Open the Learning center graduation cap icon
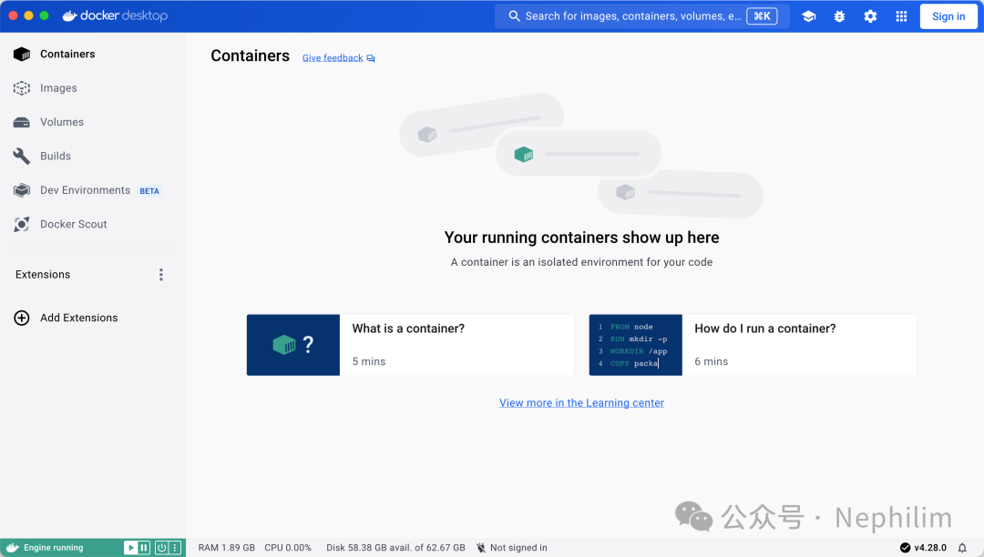Image resolution: width=984 pixels, height=557 pixels. [809, 16]
